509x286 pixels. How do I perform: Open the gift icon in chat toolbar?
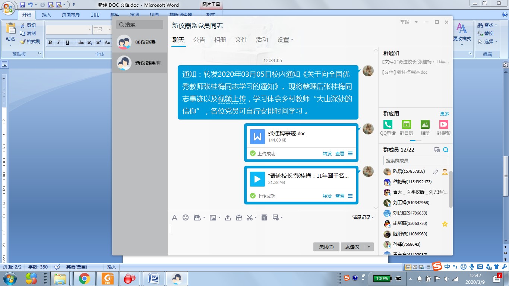coord(239,217)
